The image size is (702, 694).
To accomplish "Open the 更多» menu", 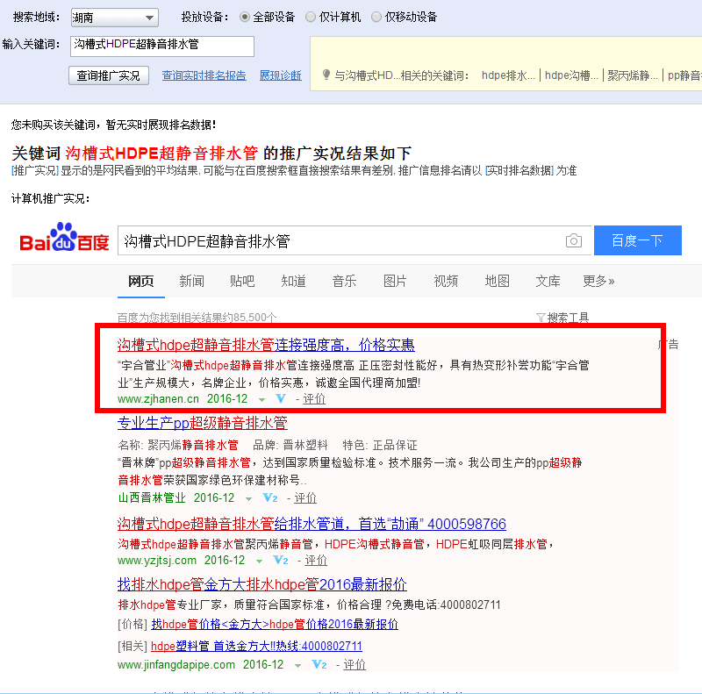I will click(x=598, y=281).
